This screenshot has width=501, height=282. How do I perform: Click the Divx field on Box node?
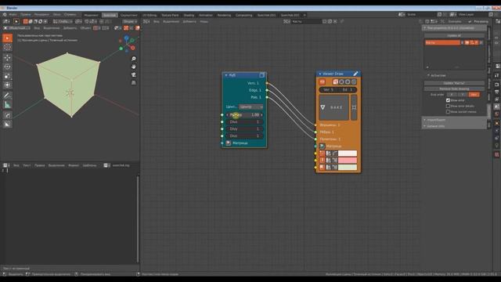(x=244, y=122)
